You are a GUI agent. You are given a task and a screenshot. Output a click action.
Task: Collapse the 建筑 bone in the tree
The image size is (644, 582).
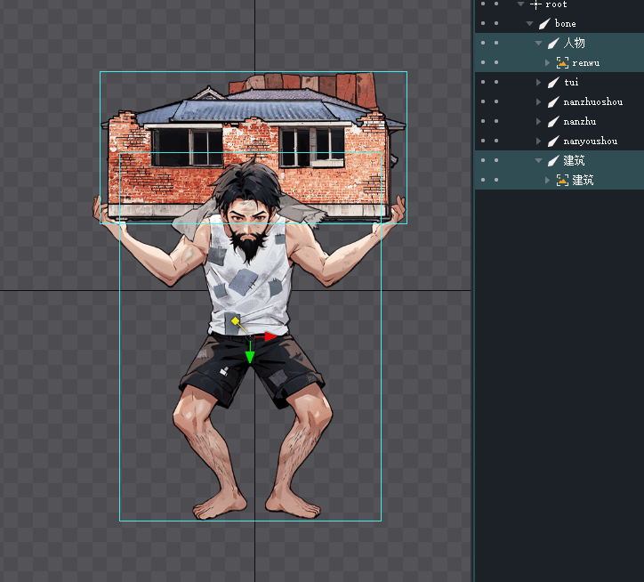coord(539,160)
